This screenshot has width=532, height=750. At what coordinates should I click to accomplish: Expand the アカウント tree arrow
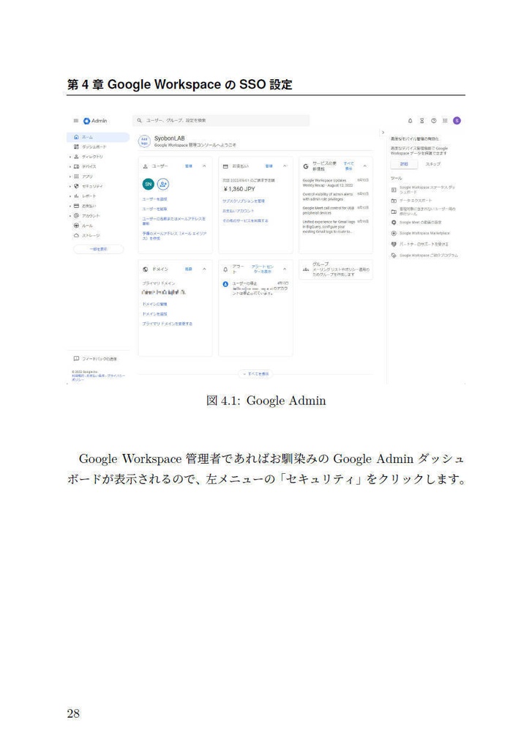coord(70,216)
